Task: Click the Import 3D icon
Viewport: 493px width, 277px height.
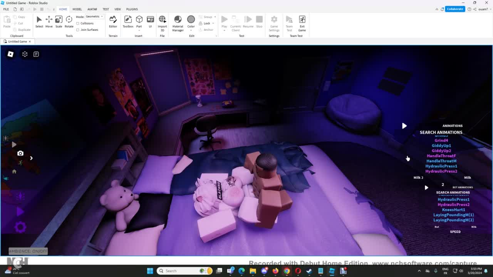Action: pos(162,22)
